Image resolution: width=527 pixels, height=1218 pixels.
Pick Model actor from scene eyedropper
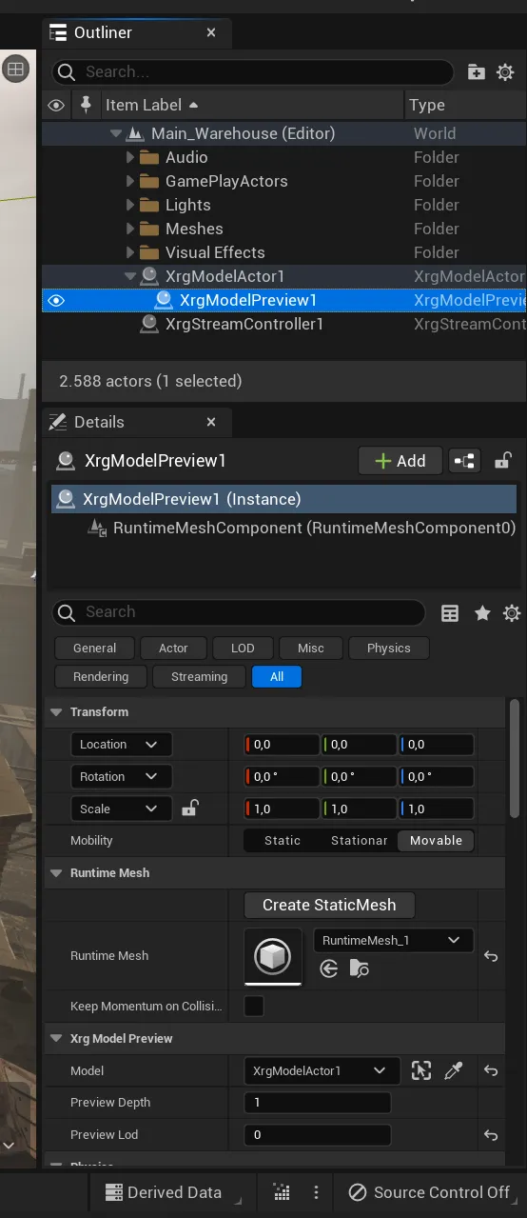[454, 1071]
